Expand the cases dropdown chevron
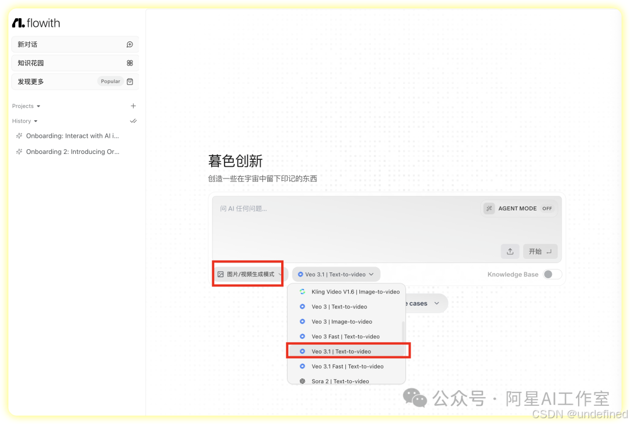Image resolution: width=630 pixels, height=424 pixels. 437,303
